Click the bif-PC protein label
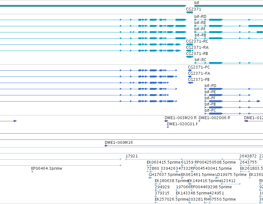Viewport: 263px width, 204px height. click(210, 110)
